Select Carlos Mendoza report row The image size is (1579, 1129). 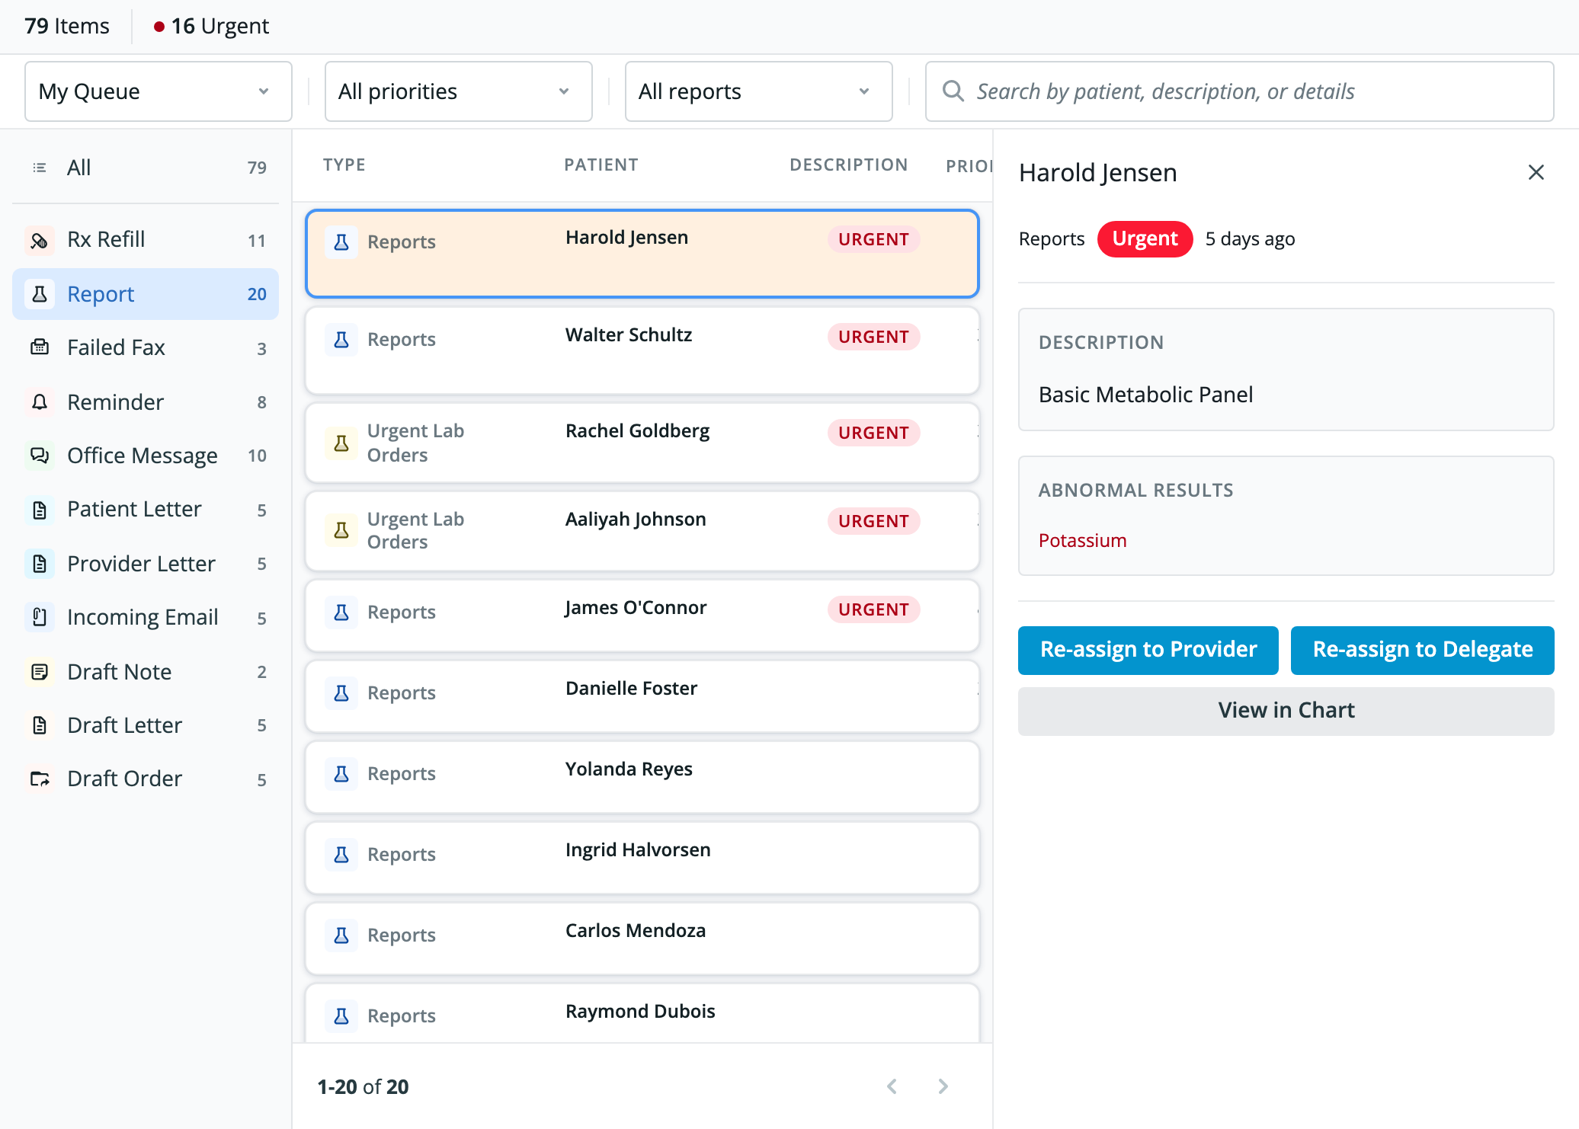[x=642, y=939]
